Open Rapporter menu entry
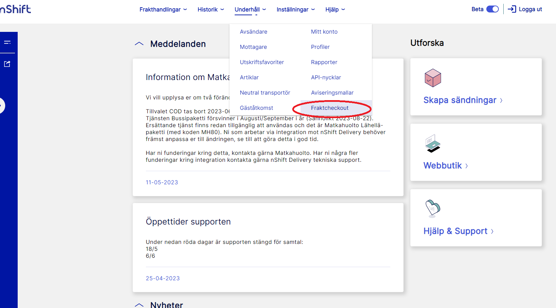556x308 pixels. click(x=324, y=62)
